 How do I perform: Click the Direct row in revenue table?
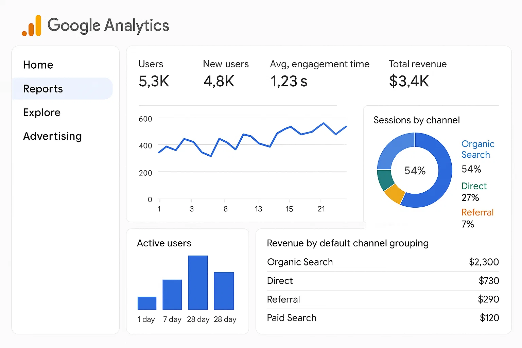[x=383, y=281]
